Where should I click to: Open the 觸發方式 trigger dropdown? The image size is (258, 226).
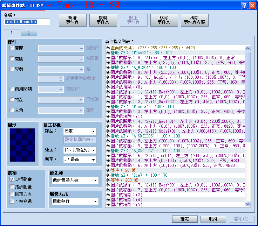[x=75, y=201]
